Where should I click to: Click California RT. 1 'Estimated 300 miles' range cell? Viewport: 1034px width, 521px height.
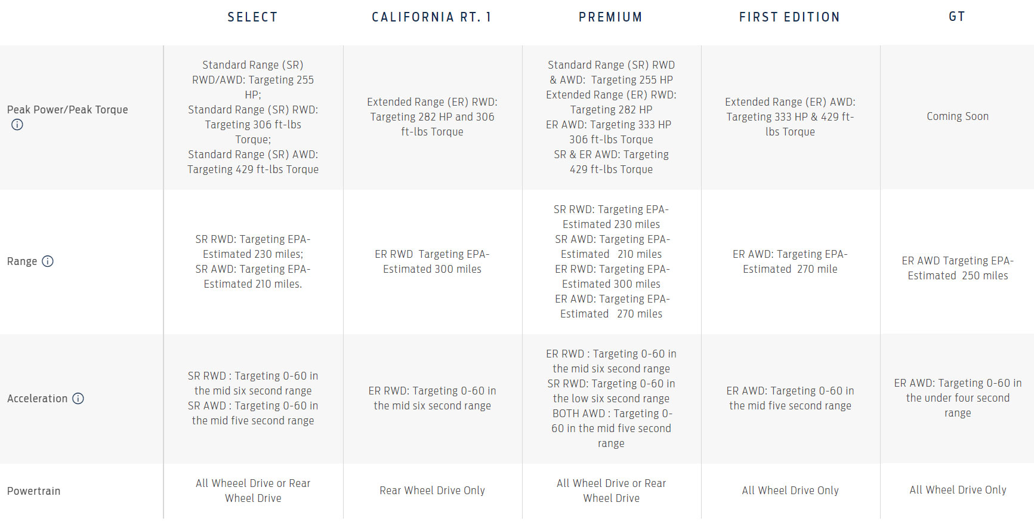[x=432, y=261]
